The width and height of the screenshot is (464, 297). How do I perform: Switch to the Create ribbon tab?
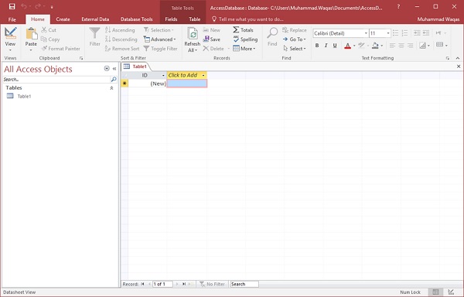click(x=63, y=19)
